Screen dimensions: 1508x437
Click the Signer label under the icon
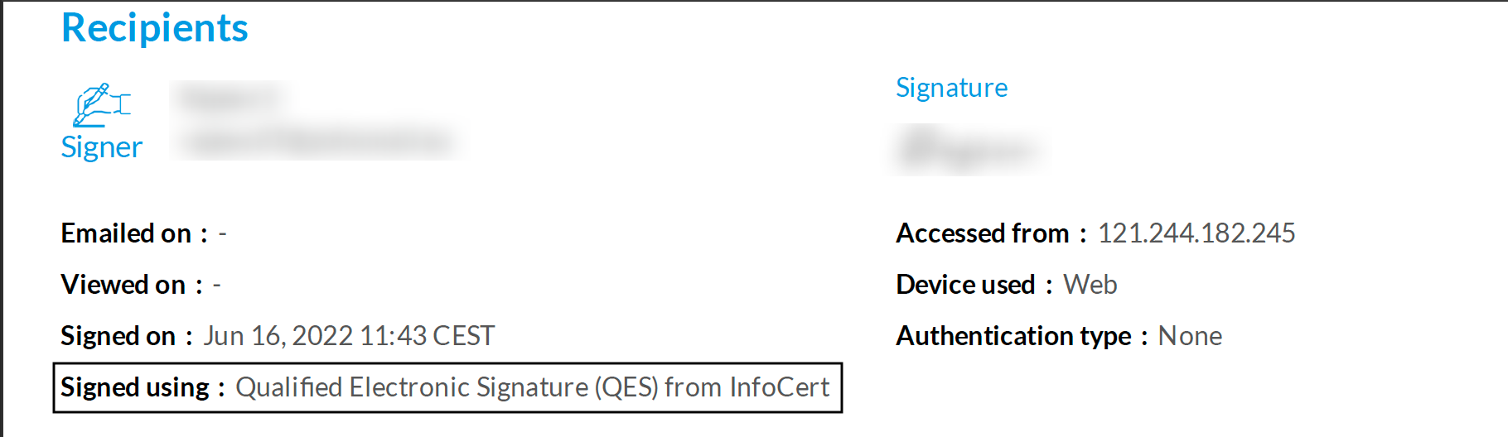101,147
